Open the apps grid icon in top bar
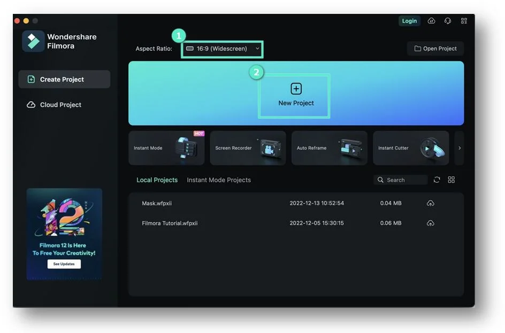This screenshot has height=333, width=505. coord(464,21)
